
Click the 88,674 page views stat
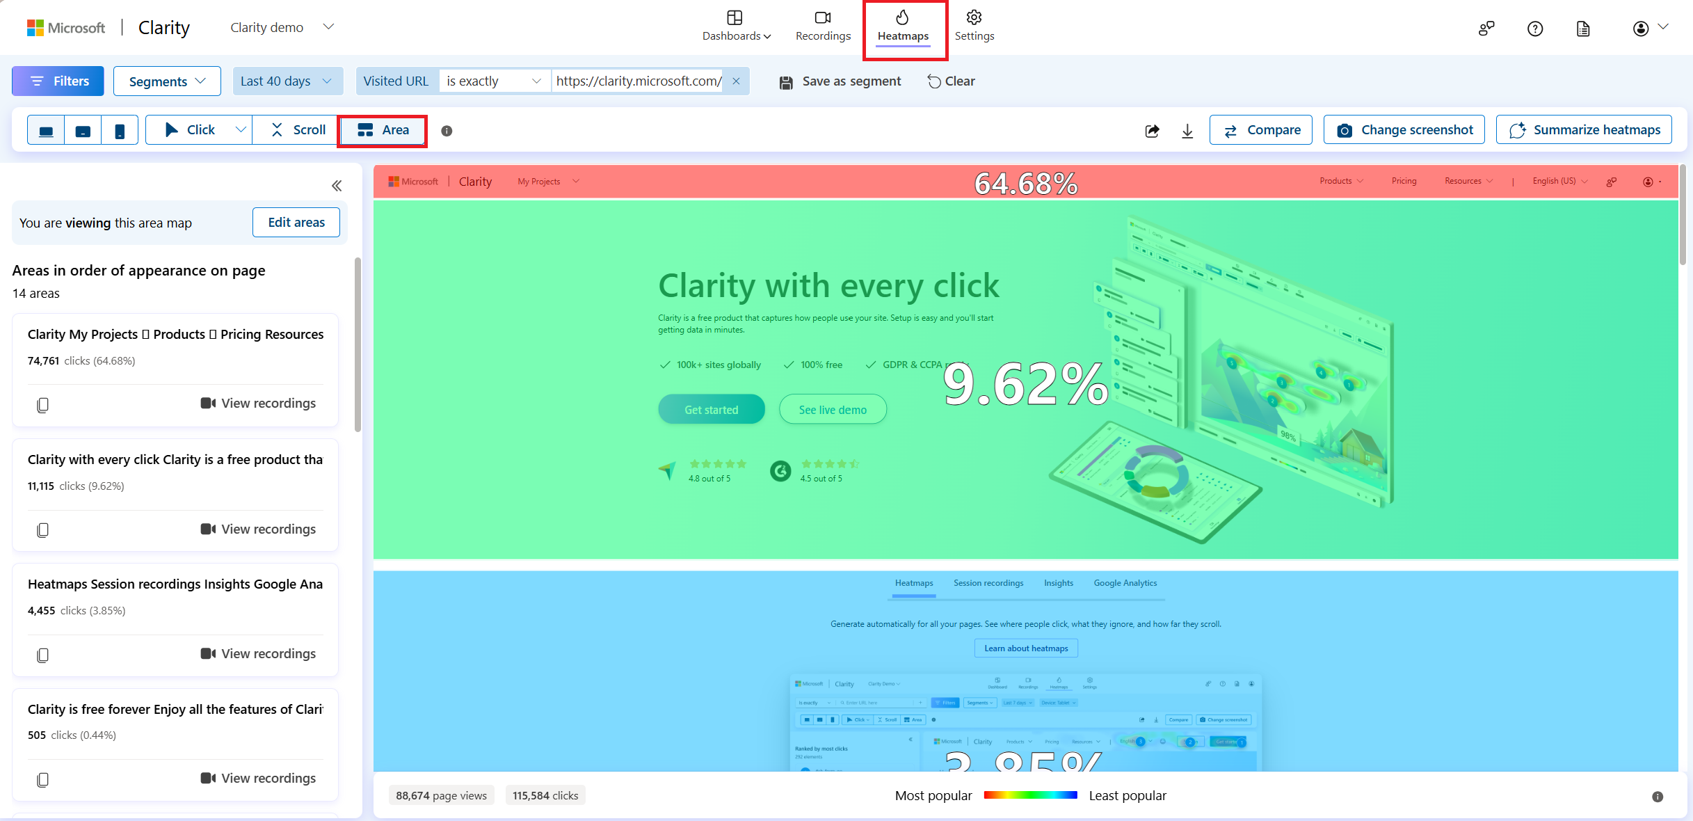(441, 795)
